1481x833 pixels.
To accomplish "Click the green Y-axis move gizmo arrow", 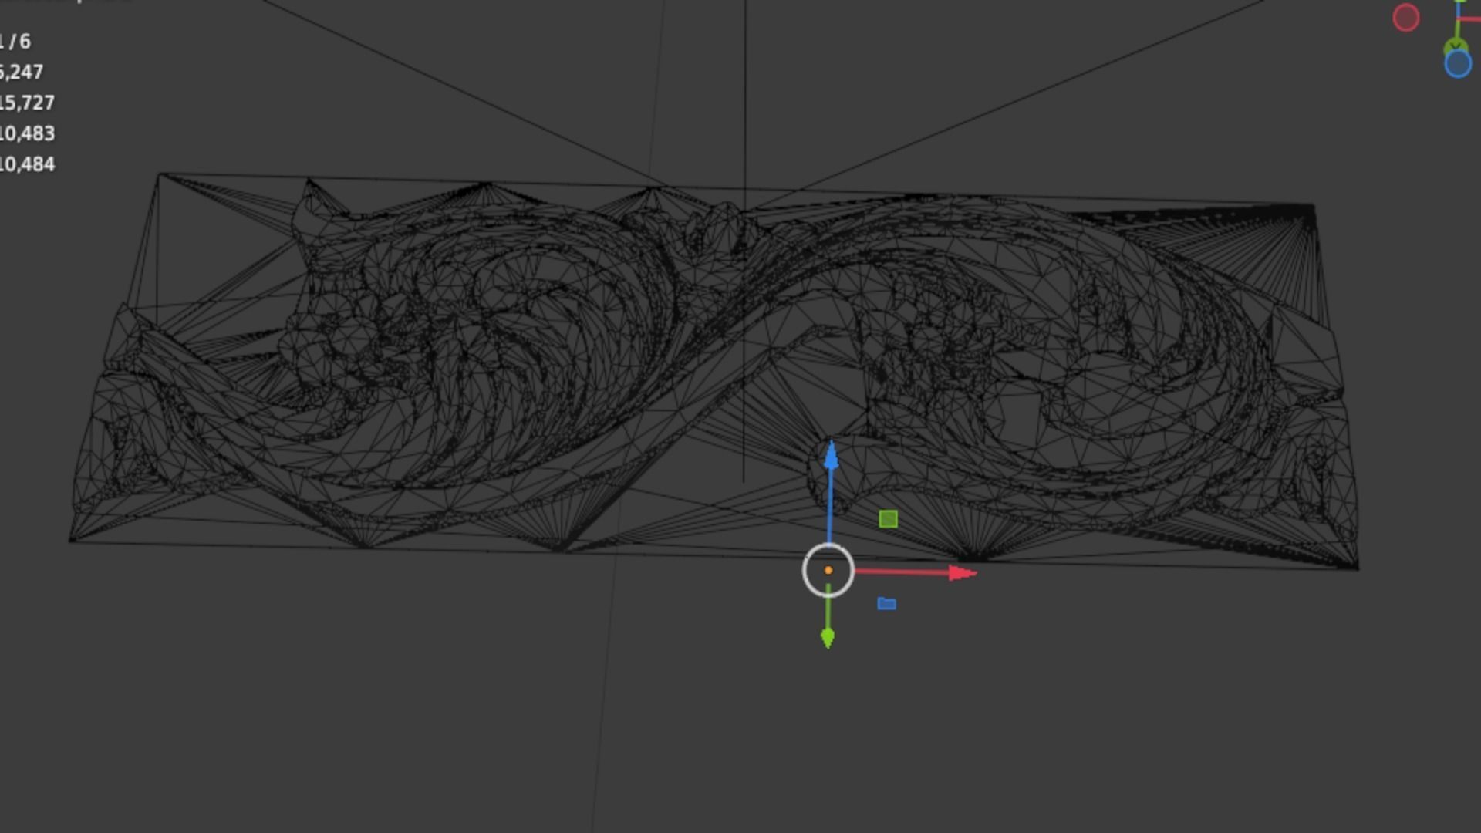I will click(828, 637).
